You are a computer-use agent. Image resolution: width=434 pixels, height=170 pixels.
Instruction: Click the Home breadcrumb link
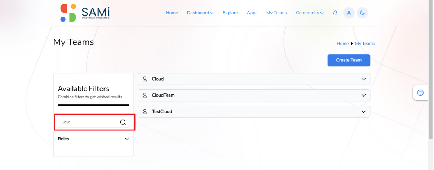[342, 44]
